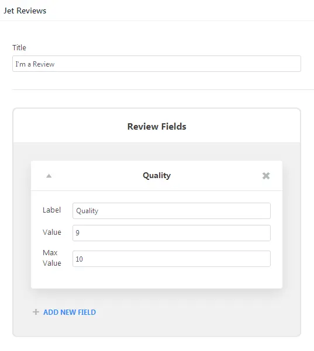Click the bold Quality heading of the field card
Image resolution: width=314 pixels, height=351 pixels.
157,176
